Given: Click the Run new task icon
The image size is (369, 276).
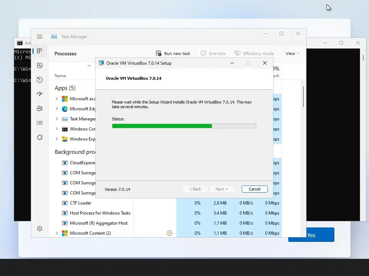Looking at the screenshot, I should pyautogui.click(x=159, y=53).
